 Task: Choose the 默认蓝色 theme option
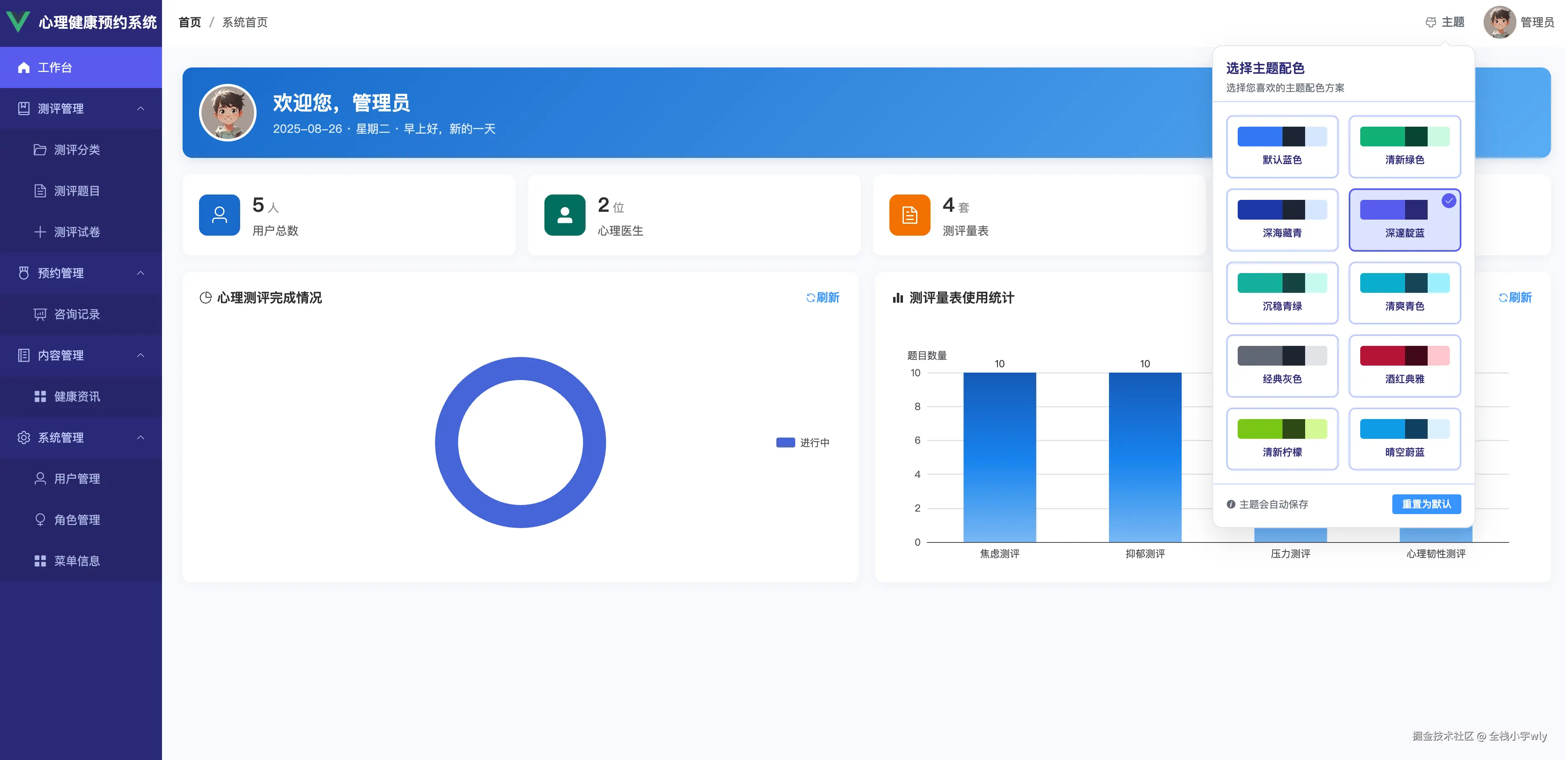click(1282, 147)
